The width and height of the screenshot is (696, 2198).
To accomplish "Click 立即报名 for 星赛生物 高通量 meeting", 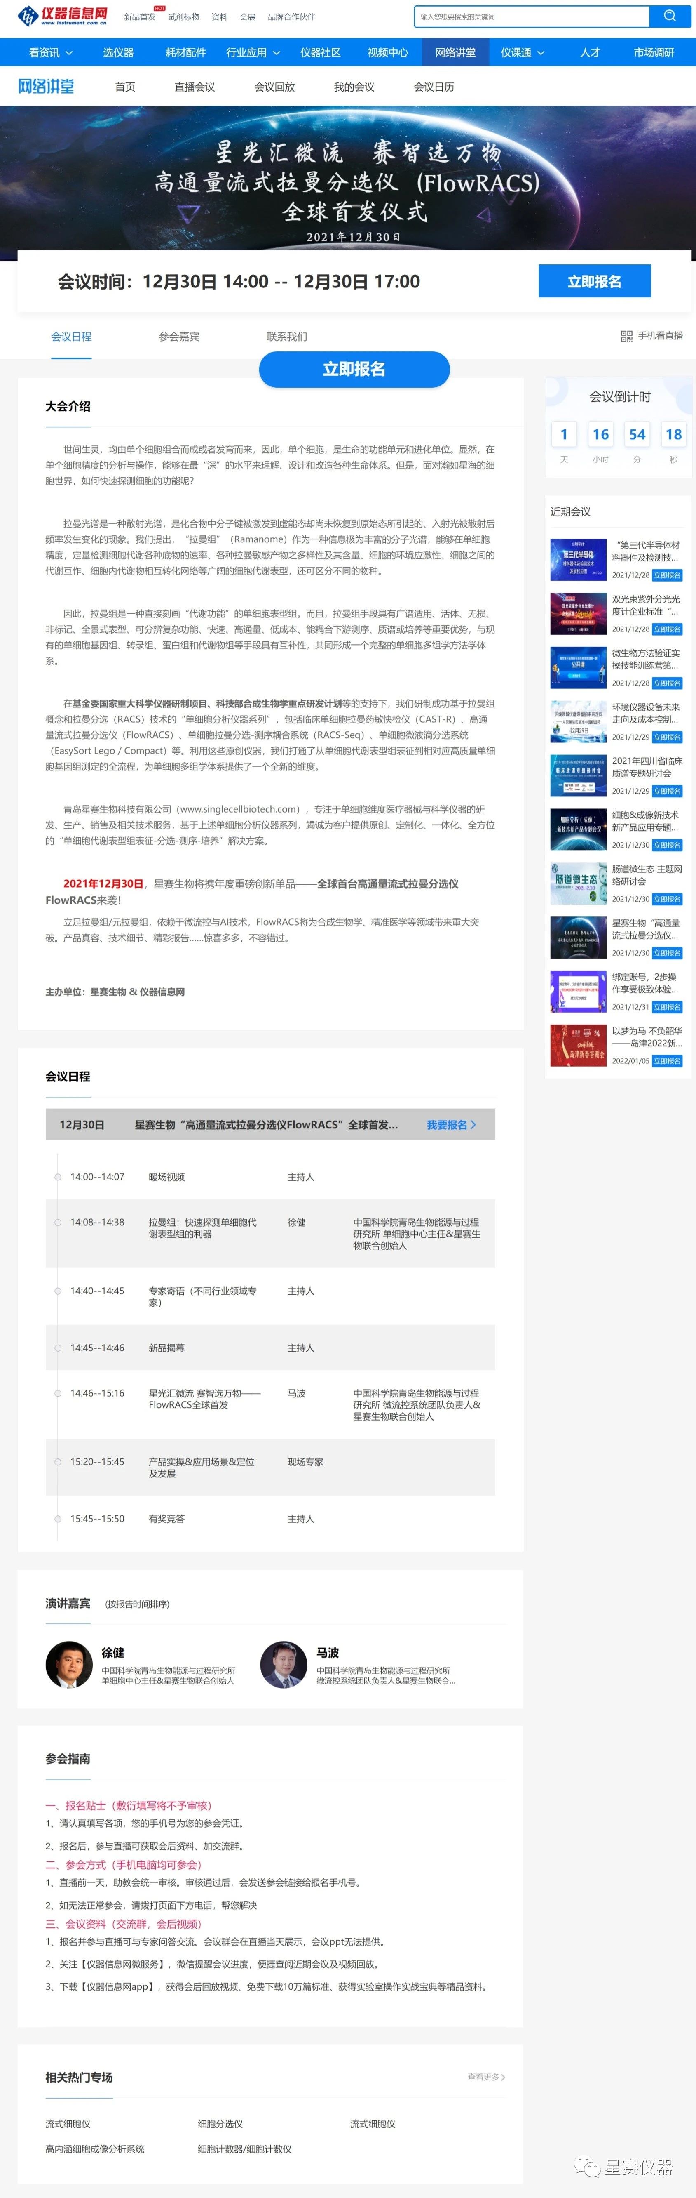I will pyautogui.click(x=668, y=953).
